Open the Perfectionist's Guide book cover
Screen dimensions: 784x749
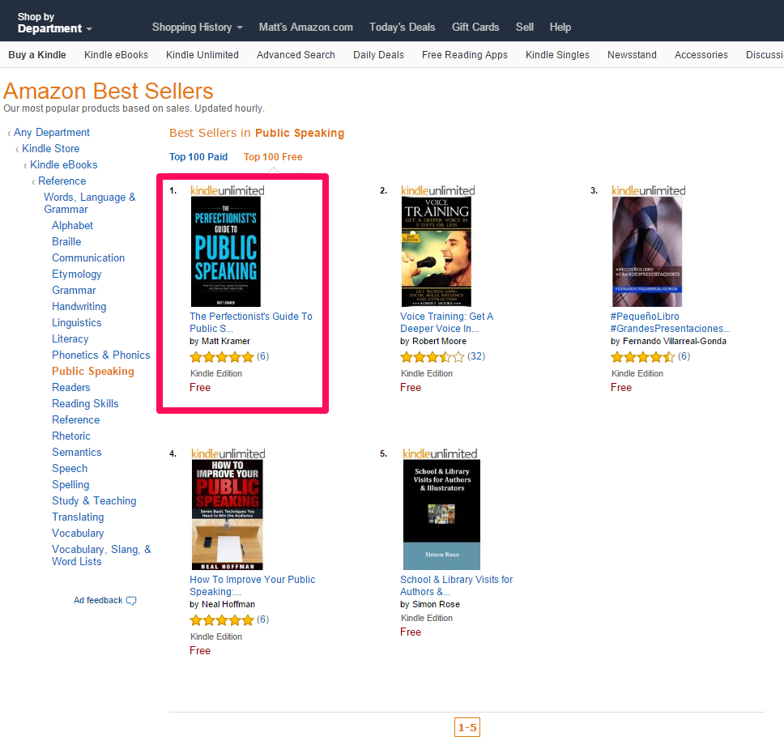coord(225,252)
